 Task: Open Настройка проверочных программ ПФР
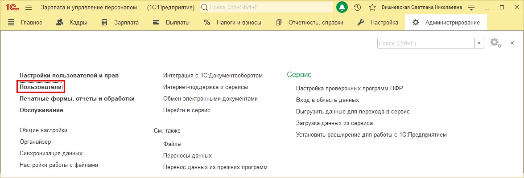(350, 89)
